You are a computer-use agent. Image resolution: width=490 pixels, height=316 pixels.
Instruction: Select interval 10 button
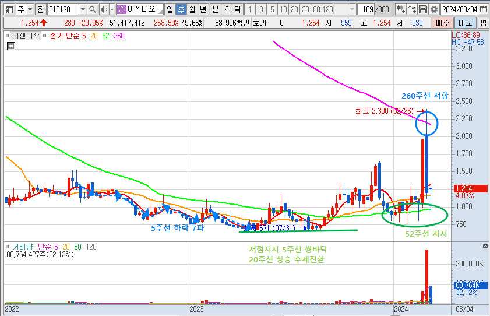(x=283, y=9)
